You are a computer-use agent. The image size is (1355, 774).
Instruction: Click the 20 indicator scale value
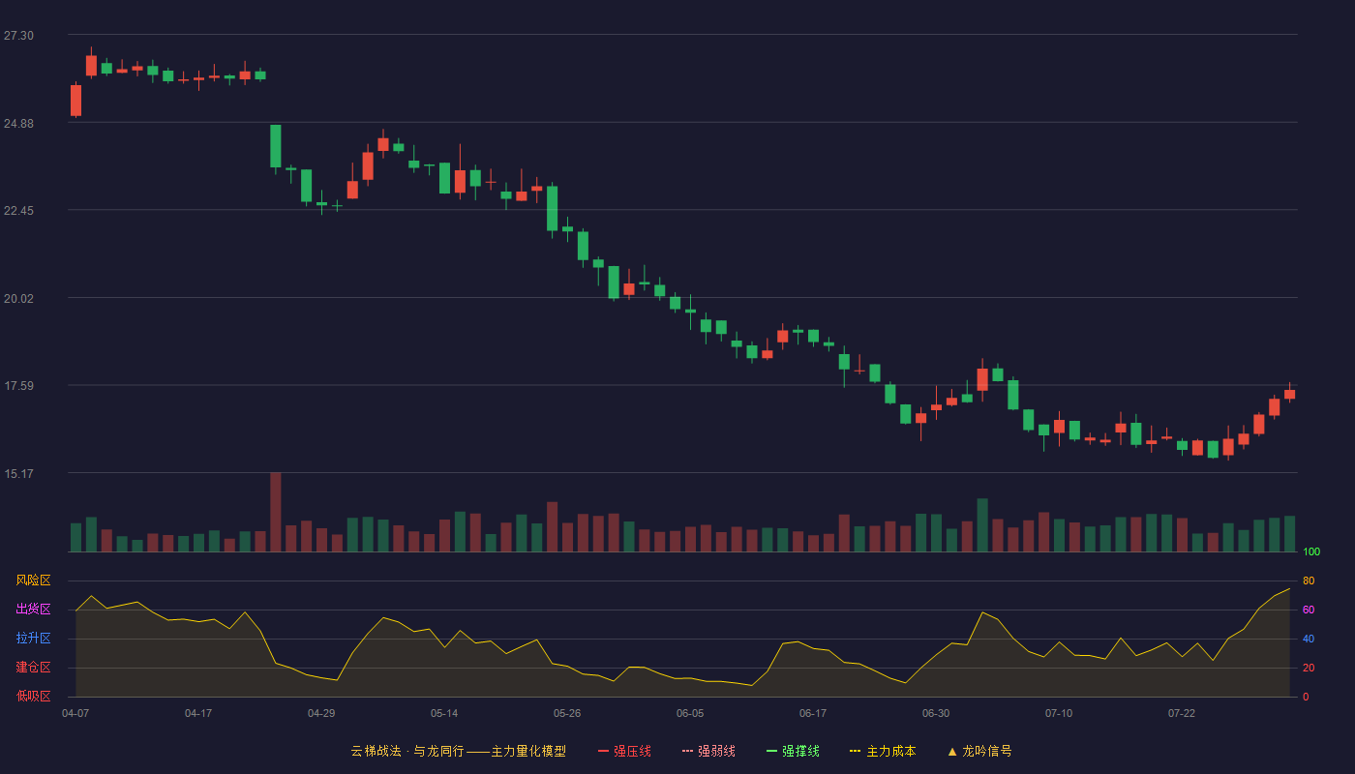[1309, 668]
